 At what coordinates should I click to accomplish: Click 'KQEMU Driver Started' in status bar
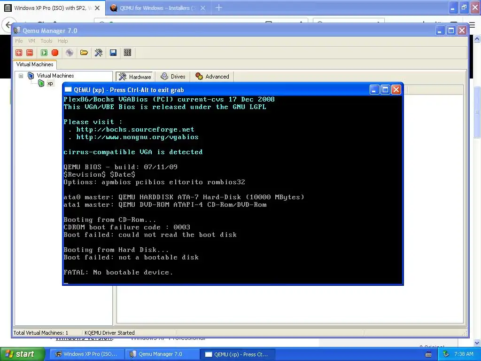coord(109,333)
